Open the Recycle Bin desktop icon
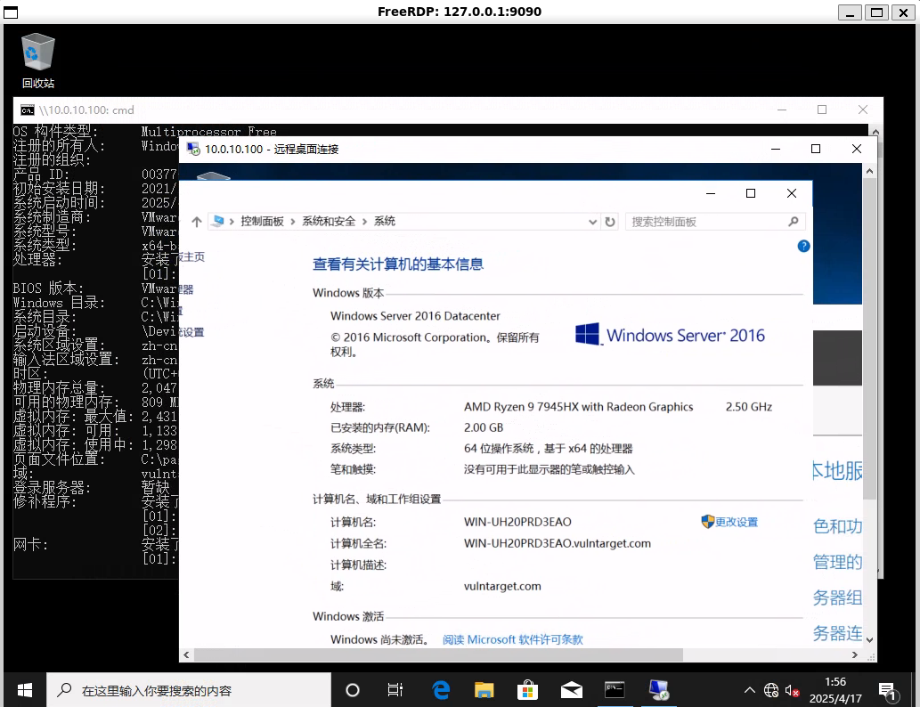 [x=38, y=61]
